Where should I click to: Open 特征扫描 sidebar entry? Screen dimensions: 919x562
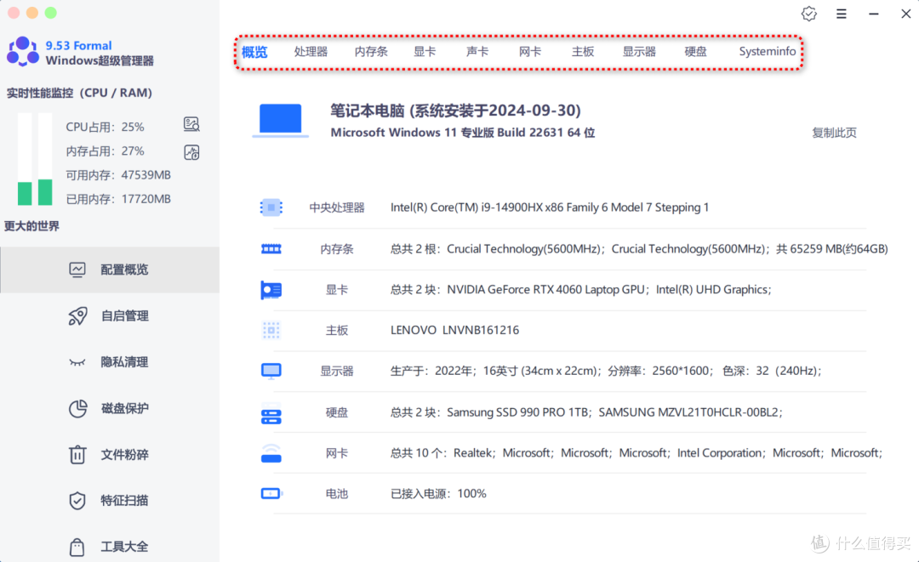click(110, 501)
